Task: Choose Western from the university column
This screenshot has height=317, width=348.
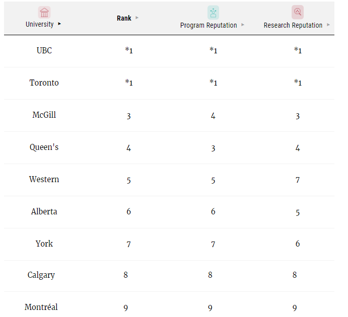Action: coord(44,179)
